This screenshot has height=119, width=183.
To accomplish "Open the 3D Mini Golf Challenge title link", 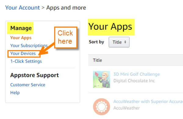I will coord(137,74).
